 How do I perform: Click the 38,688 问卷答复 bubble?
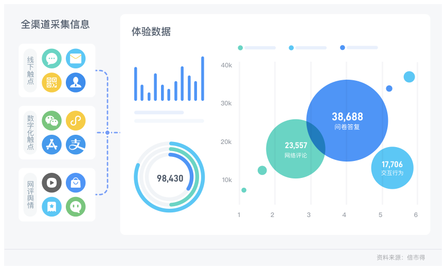[x=347, y=121]
